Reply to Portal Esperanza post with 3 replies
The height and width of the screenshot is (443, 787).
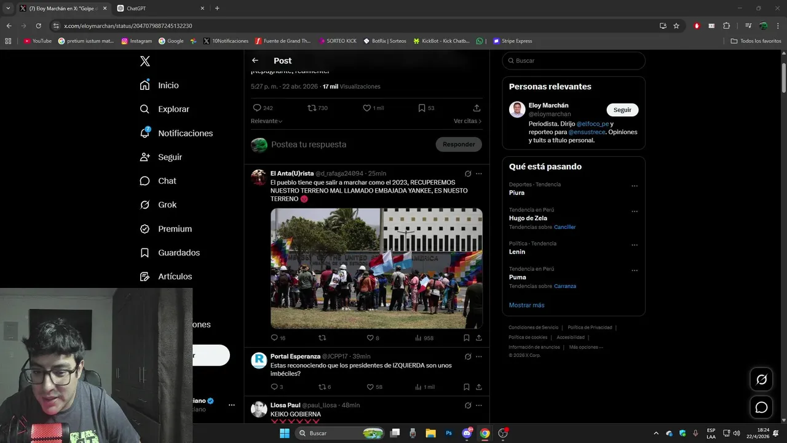tap(274, 387)
